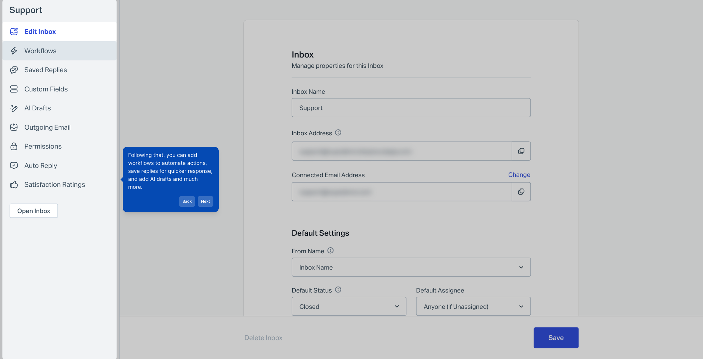Navigate to Custom Fields

coord(60,89)
